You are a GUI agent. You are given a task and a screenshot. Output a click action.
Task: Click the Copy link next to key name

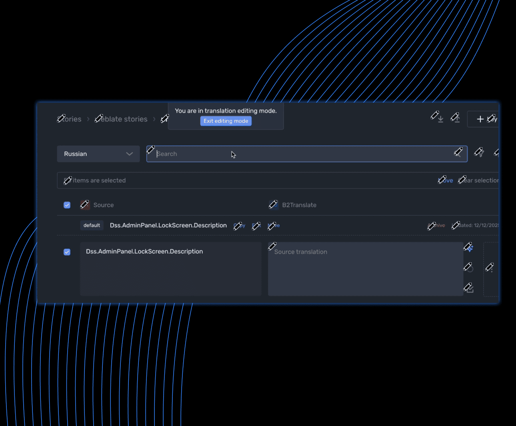pyautogui.click(x=240, y=226)
